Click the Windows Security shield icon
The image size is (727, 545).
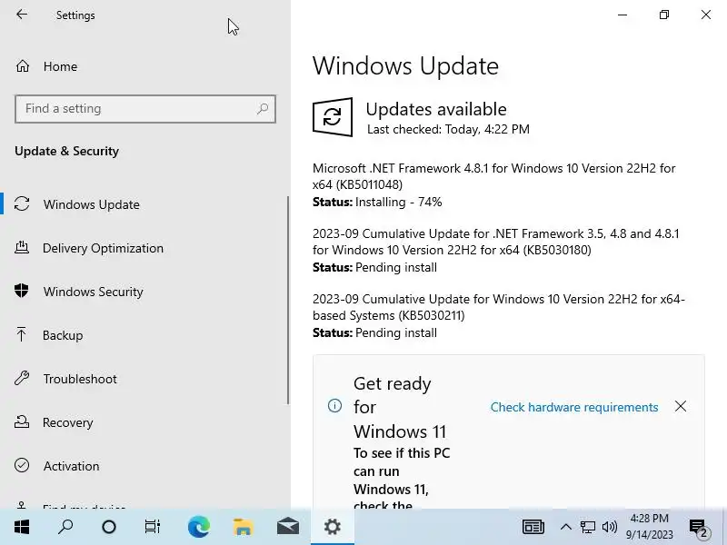(21, 291)
